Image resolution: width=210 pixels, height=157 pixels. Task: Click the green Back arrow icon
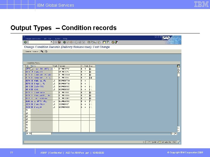tap(64, 42)
